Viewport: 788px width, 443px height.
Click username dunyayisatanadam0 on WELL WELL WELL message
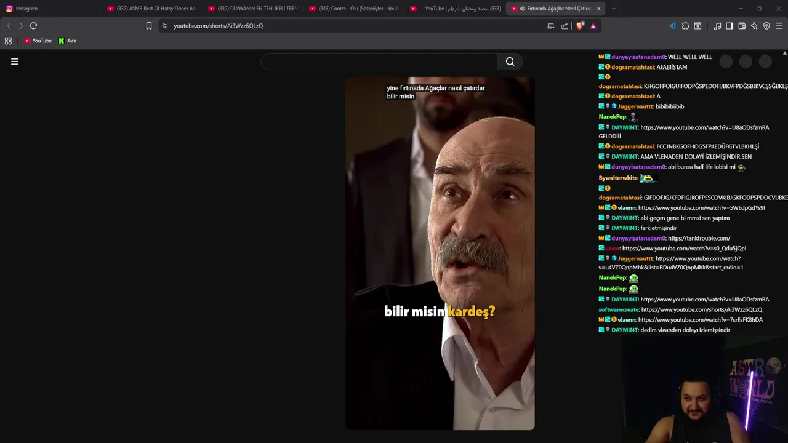(638, 57)
